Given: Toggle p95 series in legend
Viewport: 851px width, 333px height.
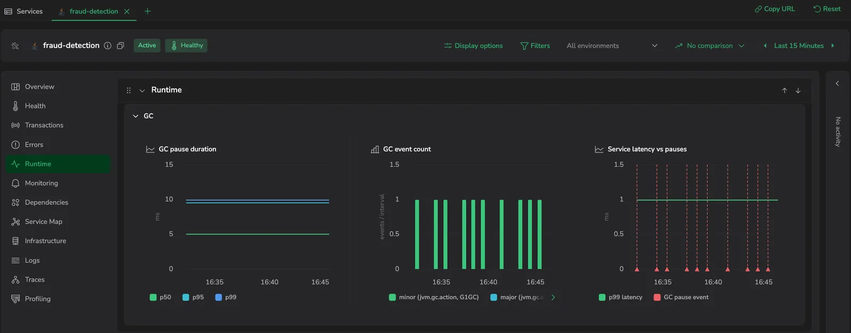Looking at the screenshot, I should pos(193,297).
